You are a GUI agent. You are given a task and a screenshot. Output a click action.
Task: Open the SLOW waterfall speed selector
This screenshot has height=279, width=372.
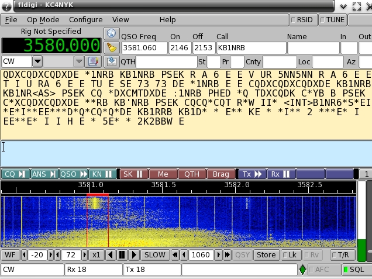[x=154, y=255]
